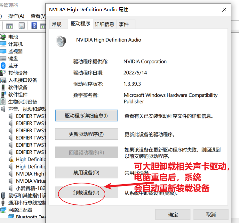Image resolution: width=239 pixels, height=223 pixels.
Task: Click the Human Interface Devices (人机接口设备) icon
Action: tap(3, 80)
